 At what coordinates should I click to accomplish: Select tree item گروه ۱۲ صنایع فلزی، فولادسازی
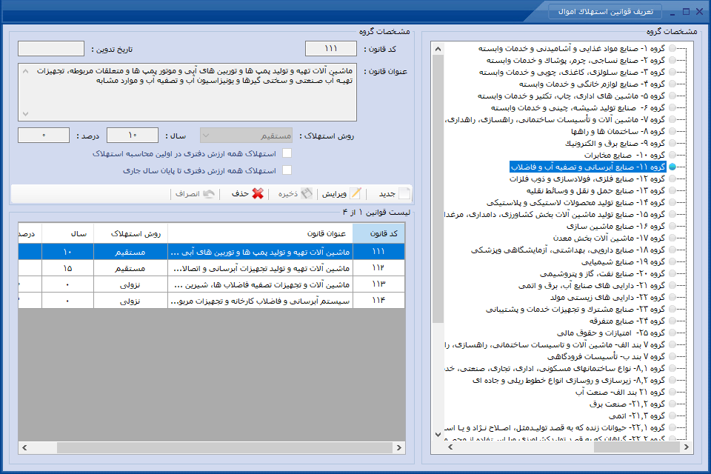coord(587,178)
